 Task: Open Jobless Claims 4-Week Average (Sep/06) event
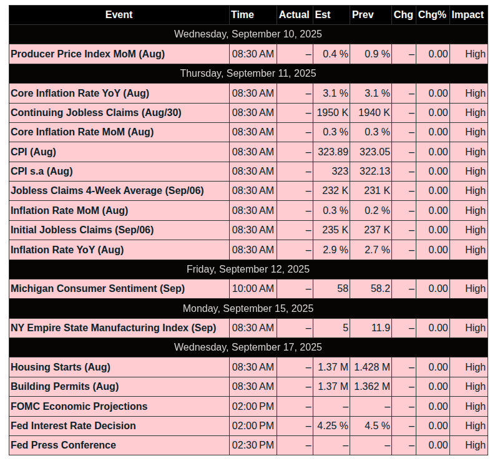[107, 190]
